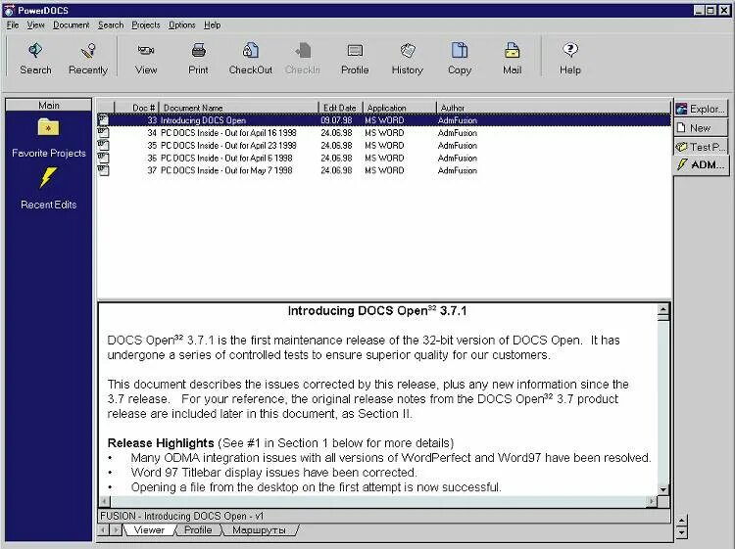Select 'PC DOCS Inside - Out for April 23 1998'
The width and height of the screenshot is (735, 549).
(228, 146)
